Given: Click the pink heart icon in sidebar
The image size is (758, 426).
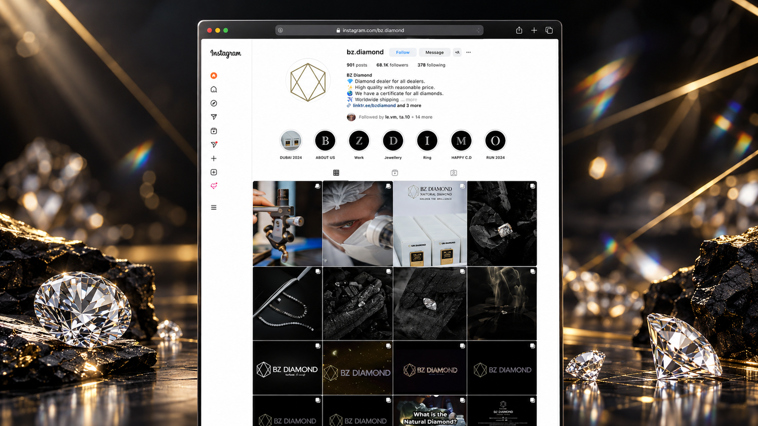Looking at the screenshot, I should [214, 186].
